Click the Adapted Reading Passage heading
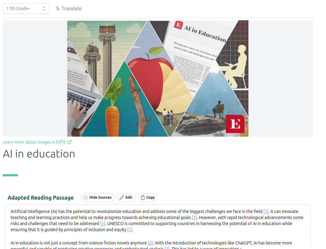The image size is (326, 249). pos(41,198)
